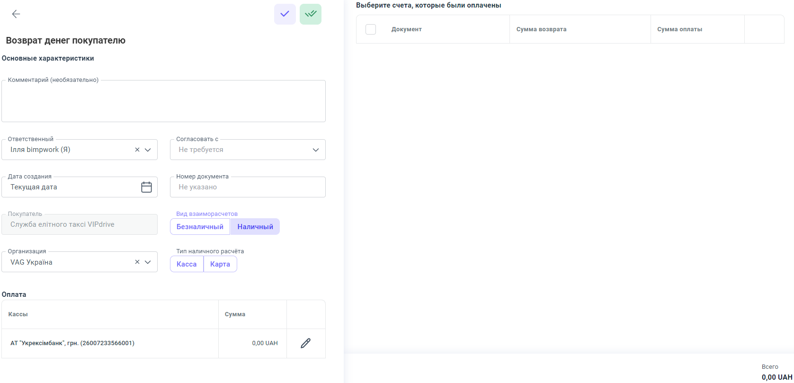This screenshot has width=794, height=383.
Task: Clear the Организация field selection
Action: [x=137, y=262]
